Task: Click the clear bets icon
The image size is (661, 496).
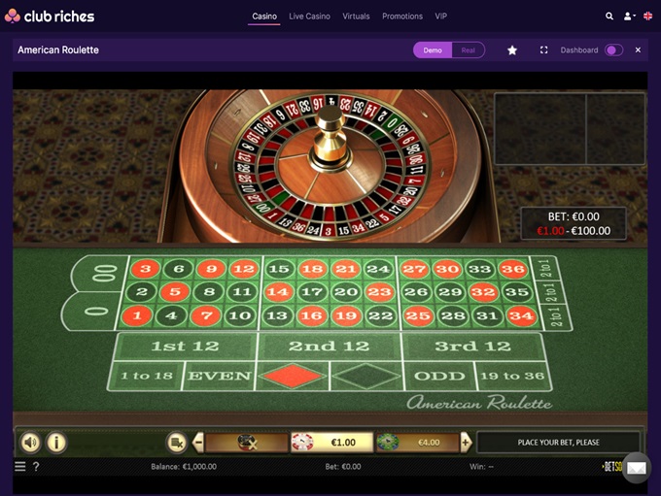Action: (176, 443)
